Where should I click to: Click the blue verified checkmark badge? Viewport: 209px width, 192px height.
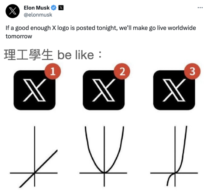(x=54, y=8)
